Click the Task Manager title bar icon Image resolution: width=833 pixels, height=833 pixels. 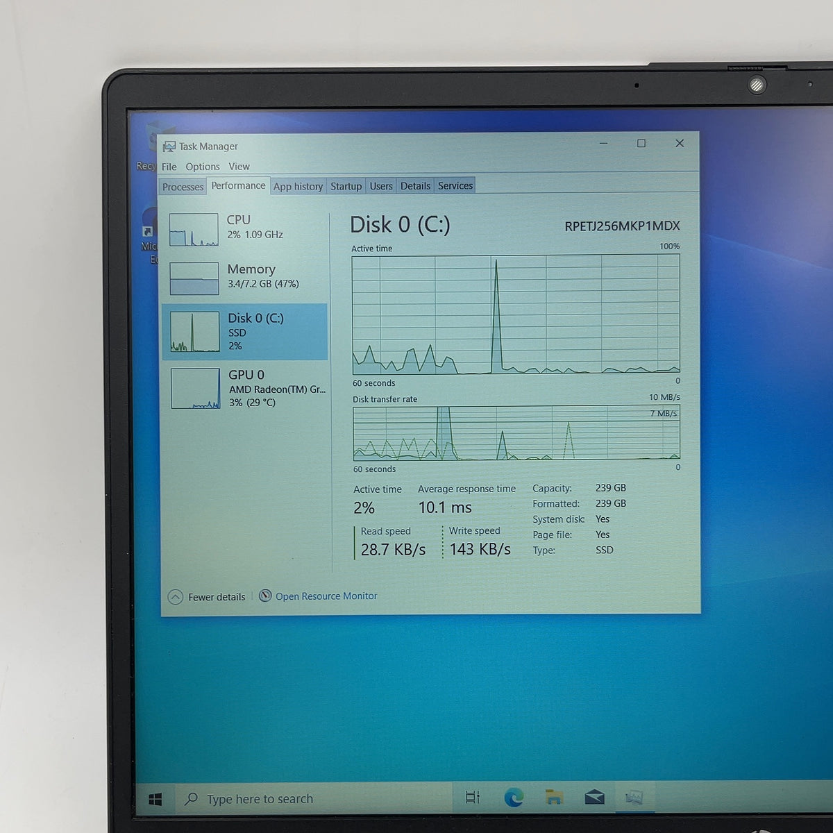169,146
